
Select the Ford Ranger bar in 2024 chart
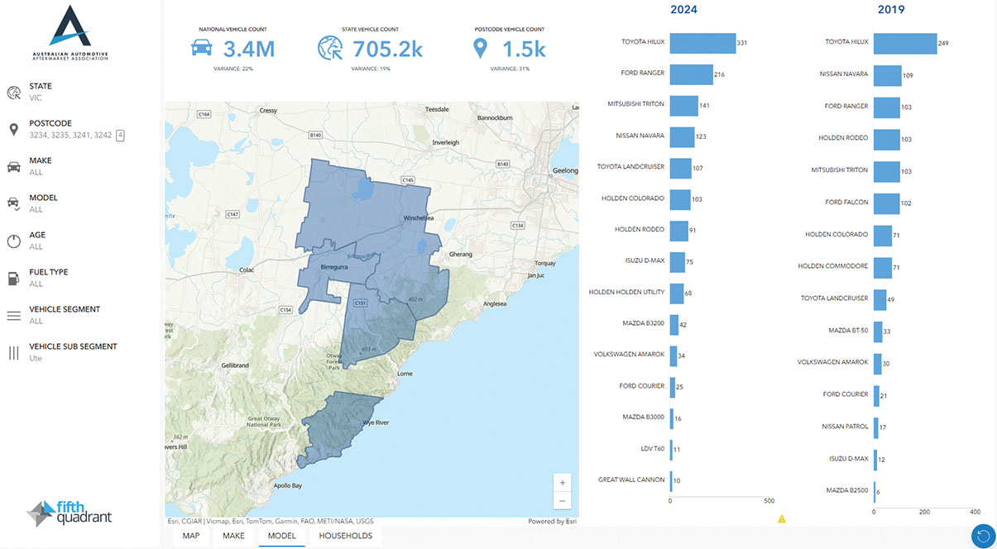[x=692, y=74]
